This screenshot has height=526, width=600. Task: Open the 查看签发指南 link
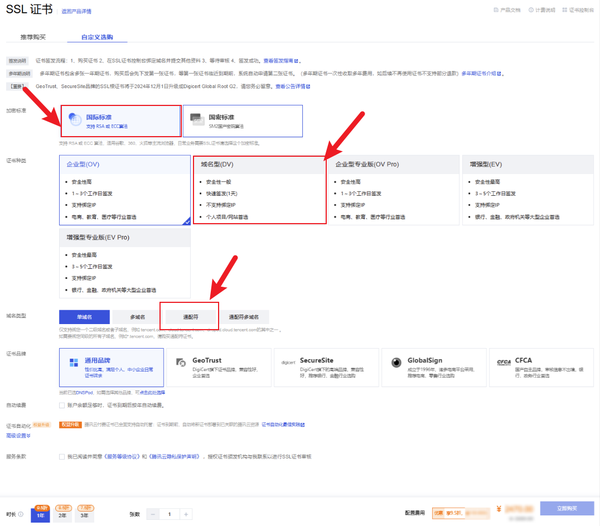[281, 61]
